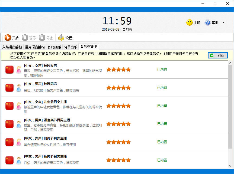Select the title [中文，男声] 语言类节目男主播
This screenshot has width=234, height=174.
pyautogui.click(x=47, y=120)
